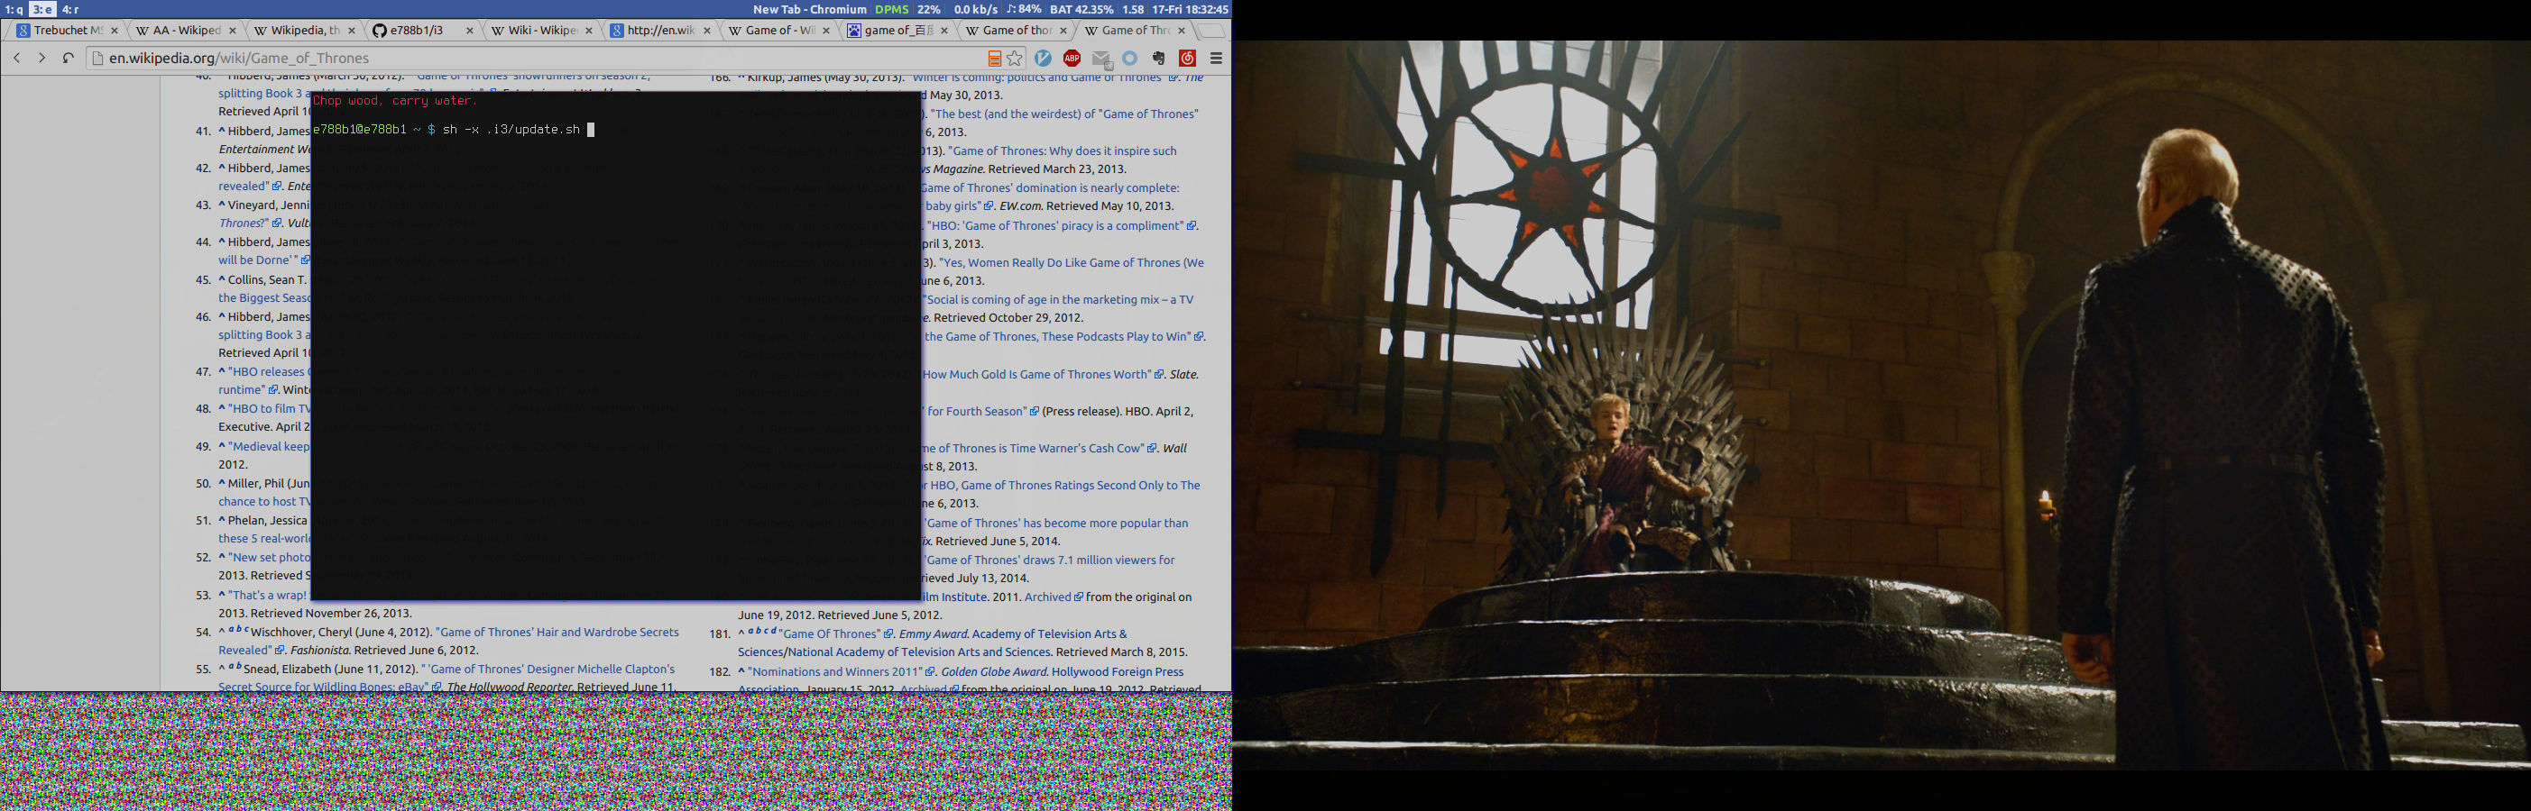Click the orange RSS feed icon in address bar
Image resolution: width=2531 pixels, height=811 pixels.
(x=994, y=59)
